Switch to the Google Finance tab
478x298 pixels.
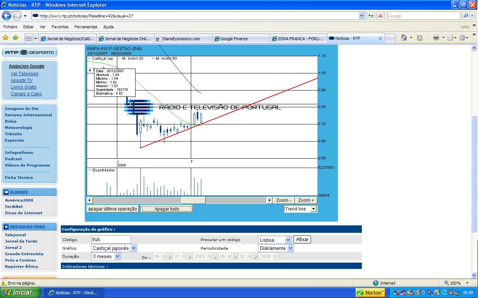point(241,38)
